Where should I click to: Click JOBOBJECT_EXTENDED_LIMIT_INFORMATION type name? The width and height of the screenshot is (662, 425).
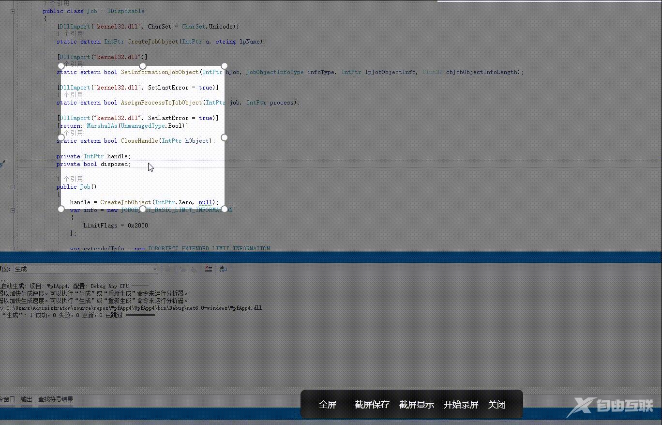pos(209,249)
